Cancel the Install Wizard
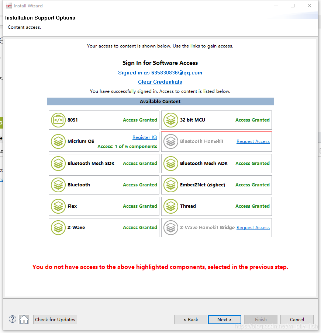 tap(297, 320)
